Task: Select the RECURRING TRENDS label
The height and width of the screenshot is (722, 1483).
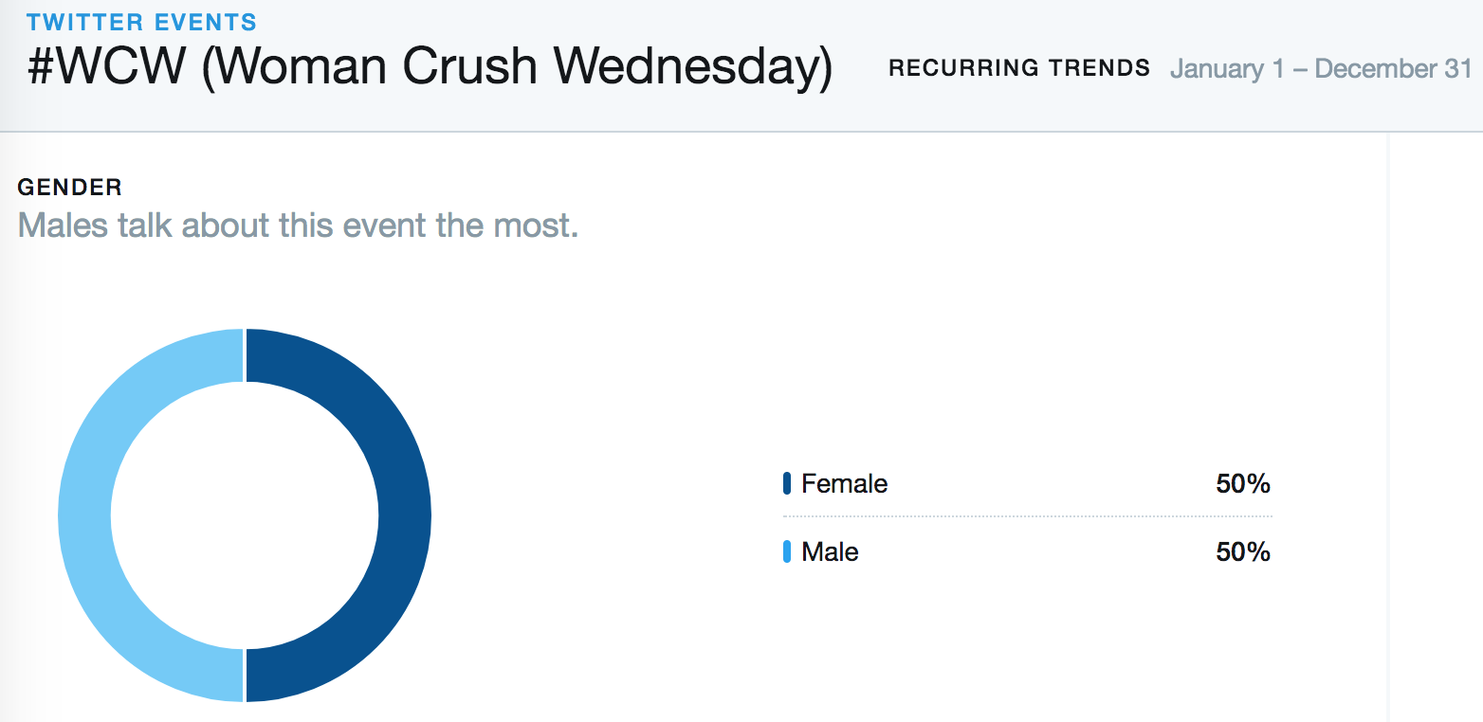Action: click(1019, 68)
